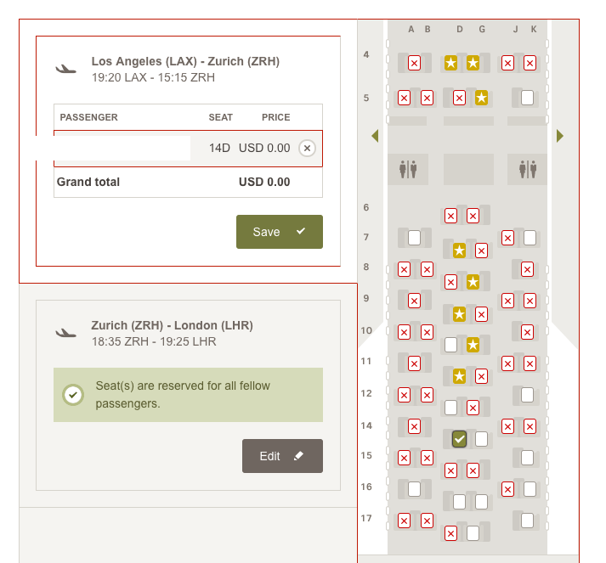This screenshot has height=563, width=606.
Task: Select available window seat 7A
Action: coord(414,238)
